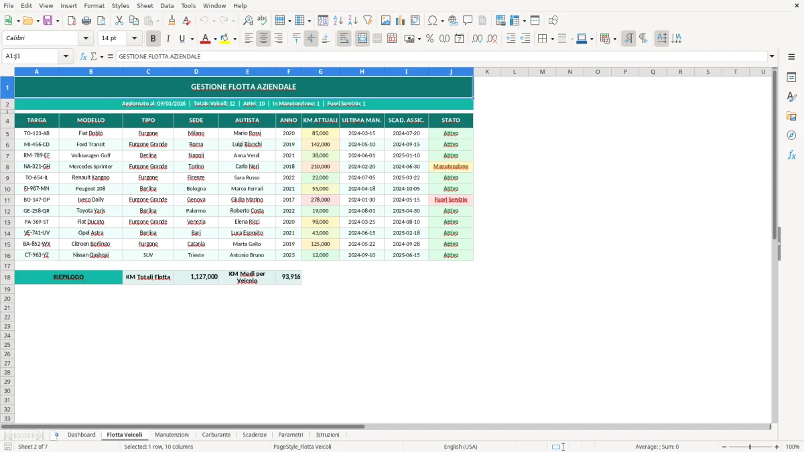Viewport: 804px width, 452px height.
Task: Click the formula input line
Action: tap(441, 56)
